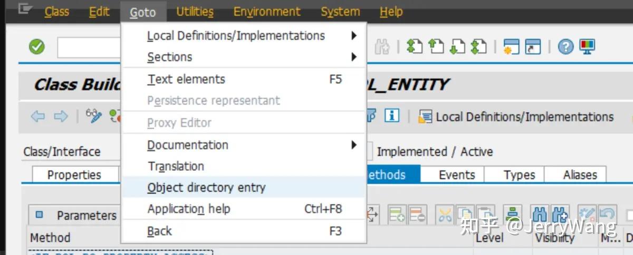Viewport: 633px width, 255px height.
Task: Click the Insert Row icon in methods toolbar
Action: 397,214
